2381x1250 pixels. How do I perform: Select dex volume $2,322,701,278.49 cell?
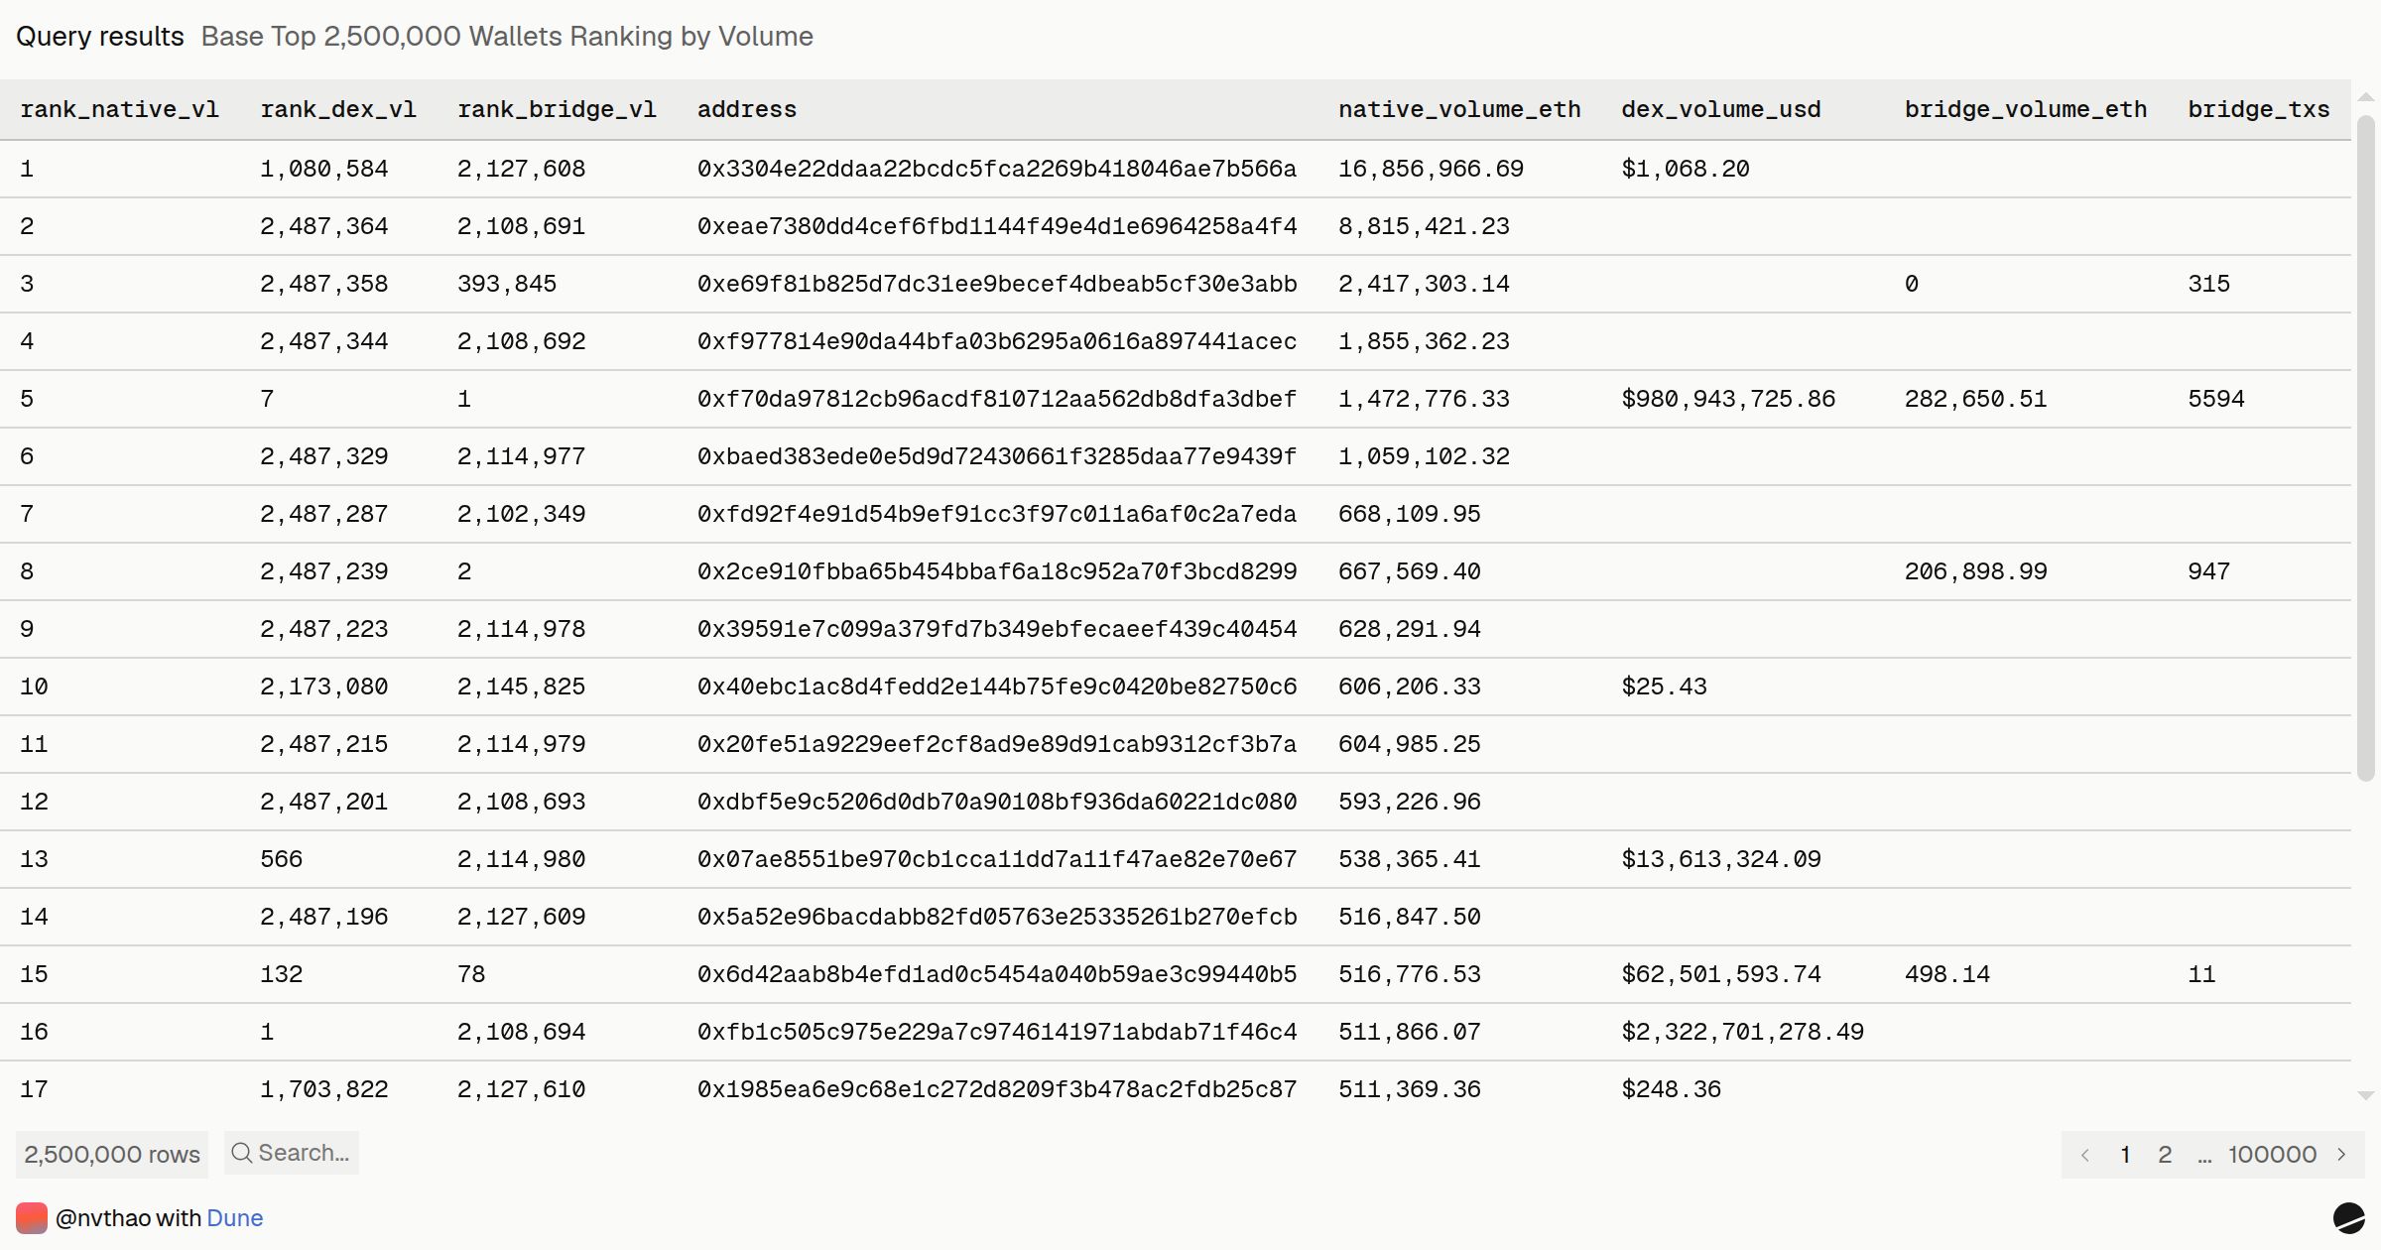[1743, 1032]
